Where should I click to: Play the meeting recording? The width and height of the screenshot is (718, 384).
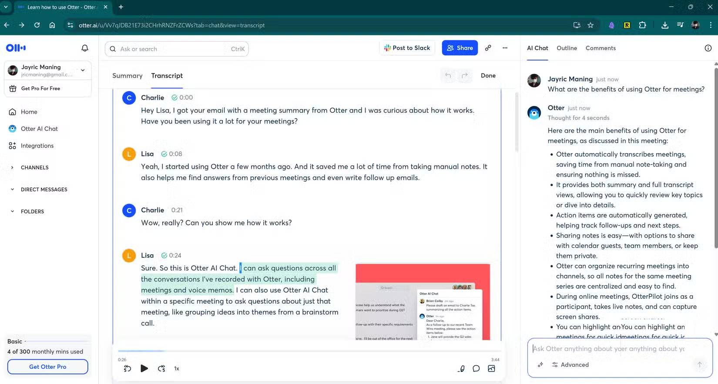[144, 368]
